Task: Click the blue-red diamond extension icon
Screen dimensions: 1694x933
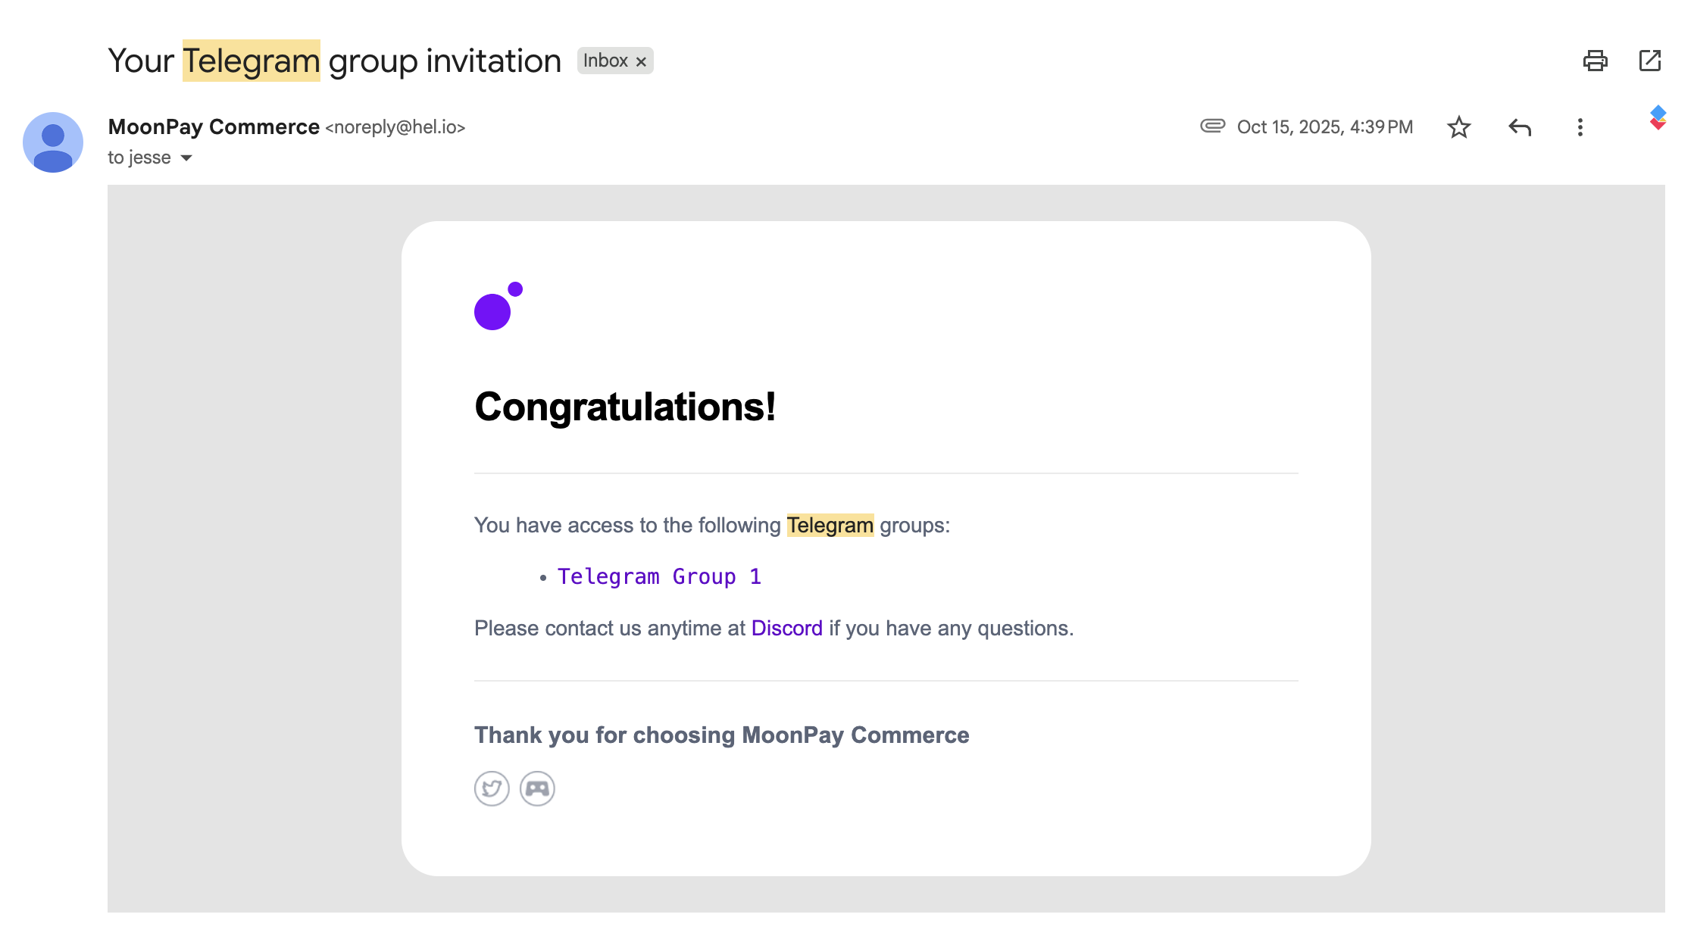Action: 1658,117
